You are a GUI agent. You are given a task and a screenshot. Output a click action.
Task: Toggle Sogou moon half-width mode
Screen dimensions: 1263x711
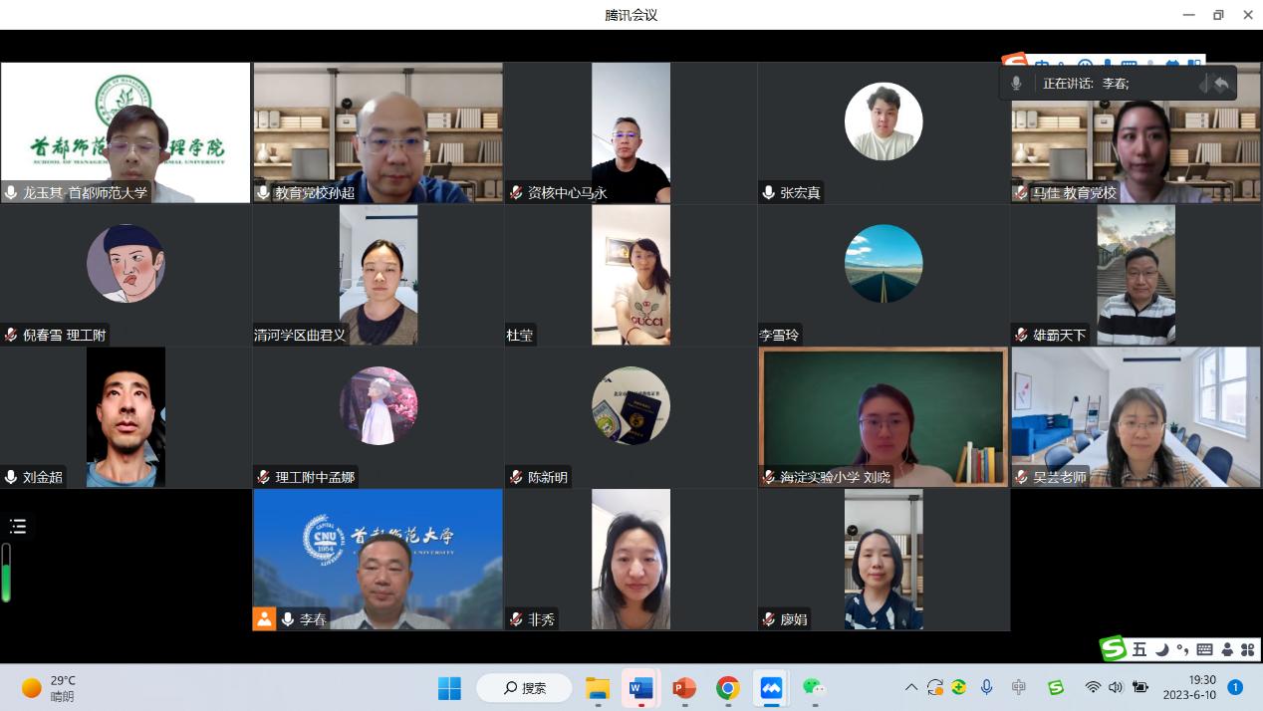click(1161, 649)
